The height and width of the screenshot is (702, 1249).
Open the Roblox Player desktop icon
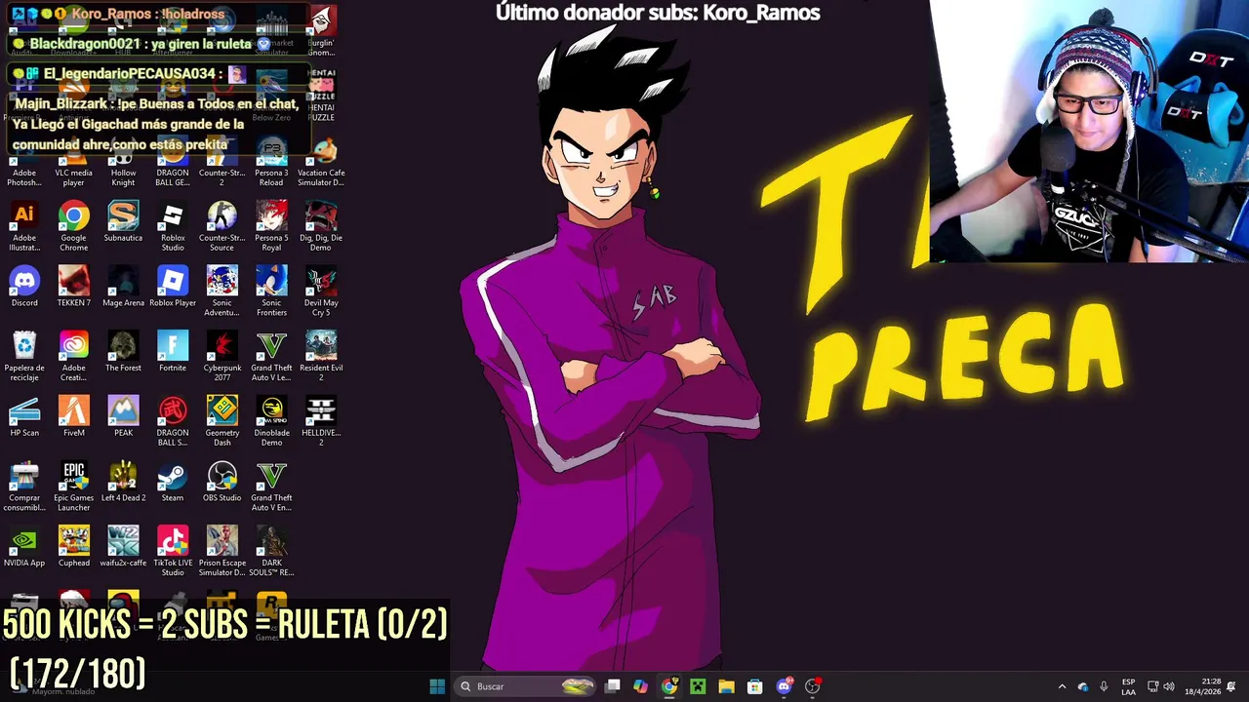[173, 287]
